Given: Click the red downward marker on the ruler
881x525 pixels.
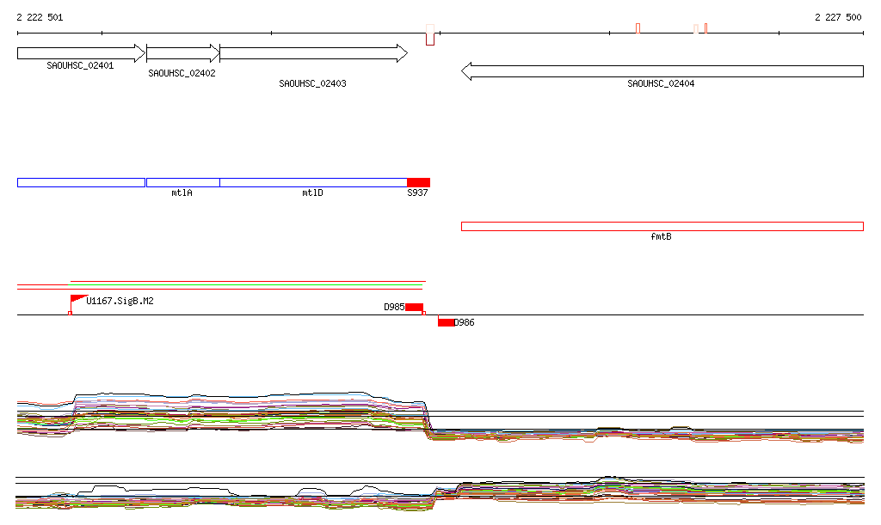Looking at the screenshot, I should click(430, 39).
